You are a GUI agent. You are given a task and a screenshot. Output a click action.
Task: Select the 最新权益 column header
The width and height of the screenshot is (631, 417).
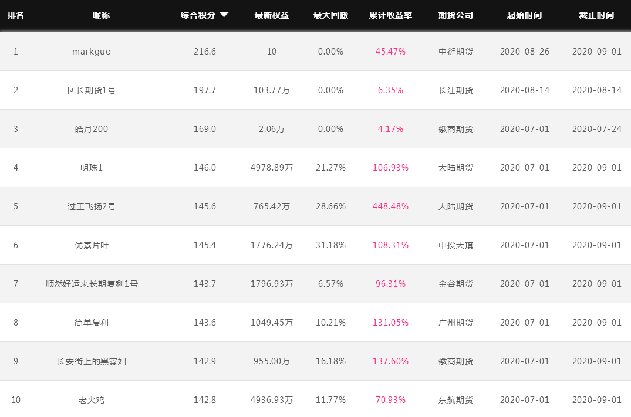point(272,15)
